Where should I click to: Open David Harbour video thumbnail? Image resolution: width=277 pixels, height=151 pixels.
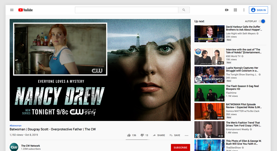(209, 34)
